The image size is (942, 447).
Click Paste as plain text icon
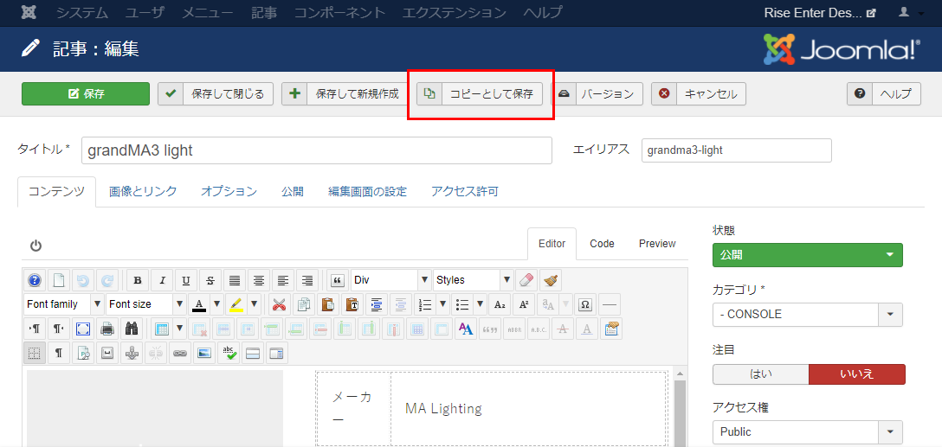tap(352, 304)
